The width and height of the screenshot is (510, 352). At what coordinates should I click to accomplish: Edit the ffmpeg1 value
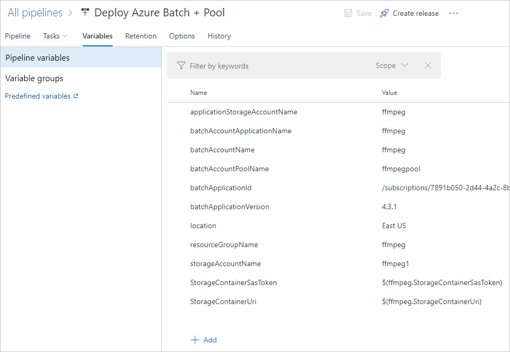(395, 264)
